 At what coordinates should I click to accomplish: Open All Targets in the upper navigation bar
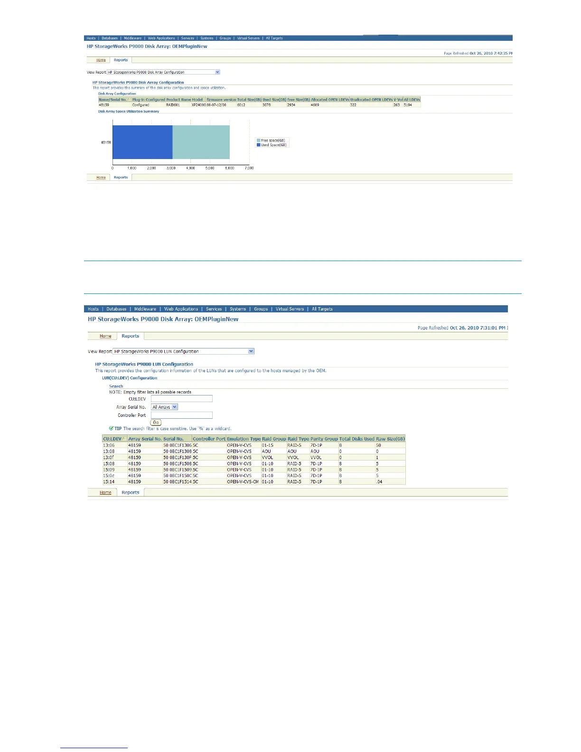274,38
